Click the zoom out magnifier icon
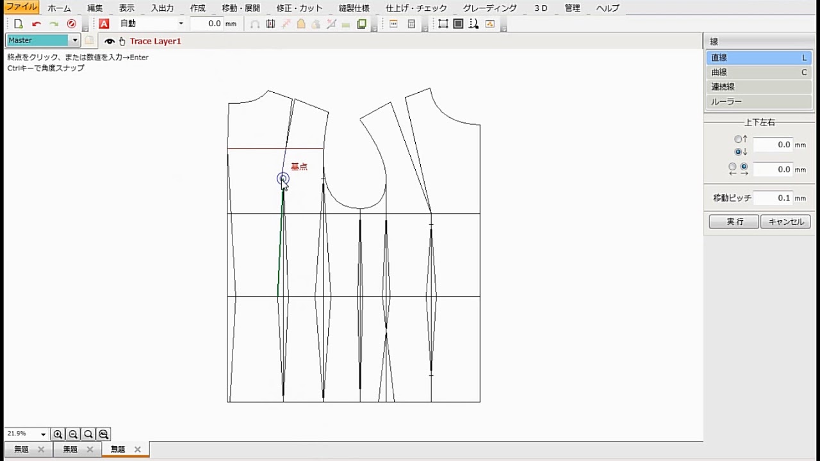Screen dimensions: 820x461 [x=73, y=434]
